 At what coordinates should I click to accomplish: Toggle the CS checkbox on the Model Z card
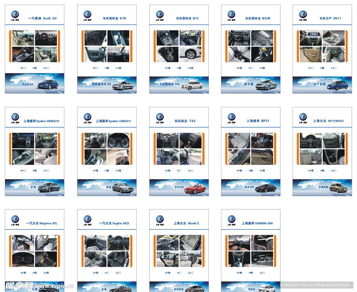click(192, 273)
